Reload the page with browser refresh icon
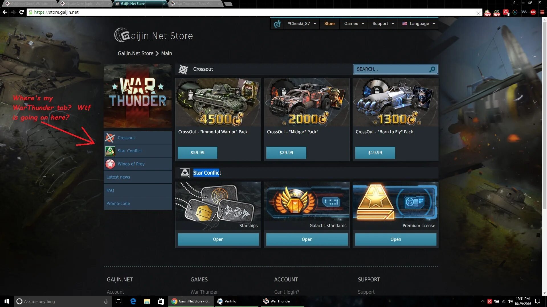This screenshot has width=547, height=307. pos(21,12)
